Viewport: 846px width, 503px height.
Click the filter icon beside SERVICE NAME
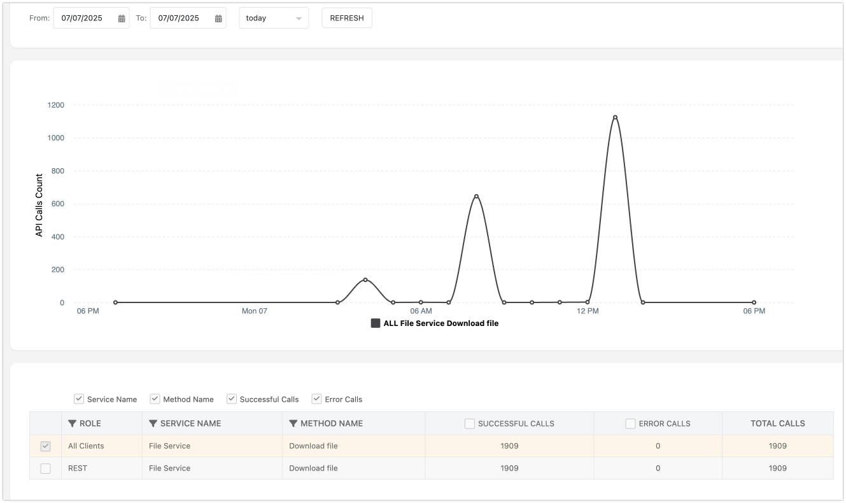153,423
